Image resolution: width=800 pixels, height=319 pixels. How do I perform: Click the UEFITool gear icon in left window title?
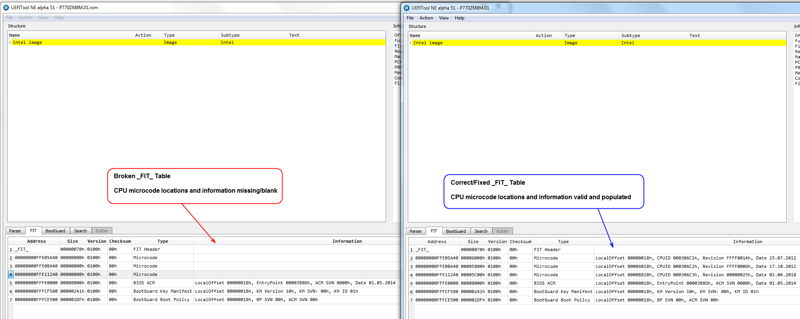6,8
